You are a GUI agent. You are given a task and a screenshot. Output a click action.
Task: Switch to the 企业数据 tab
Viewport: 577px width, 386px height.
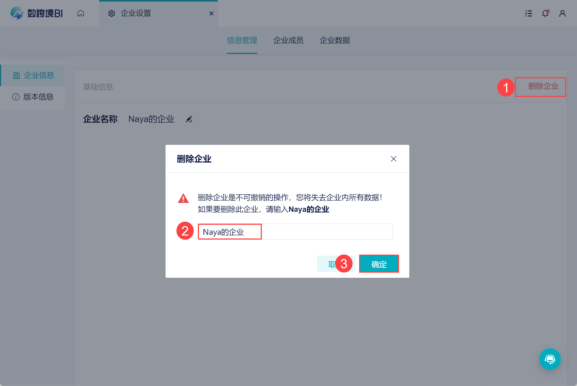335,40
